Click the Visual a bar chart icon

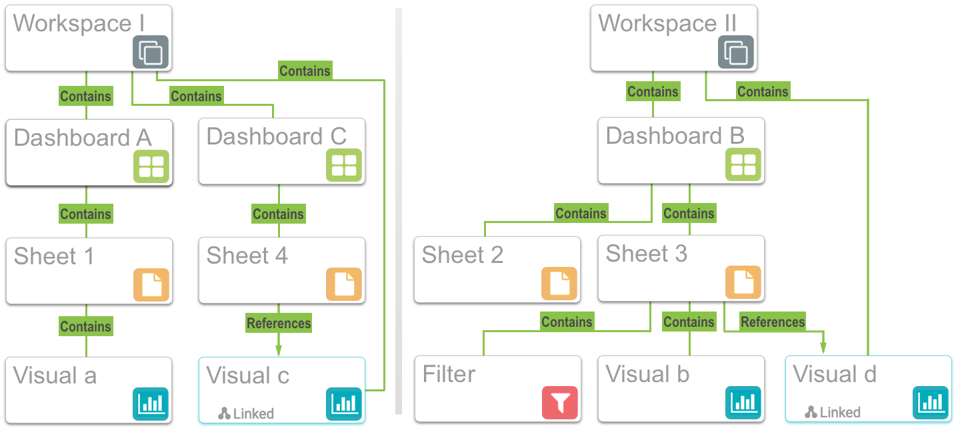click(151, 404)
